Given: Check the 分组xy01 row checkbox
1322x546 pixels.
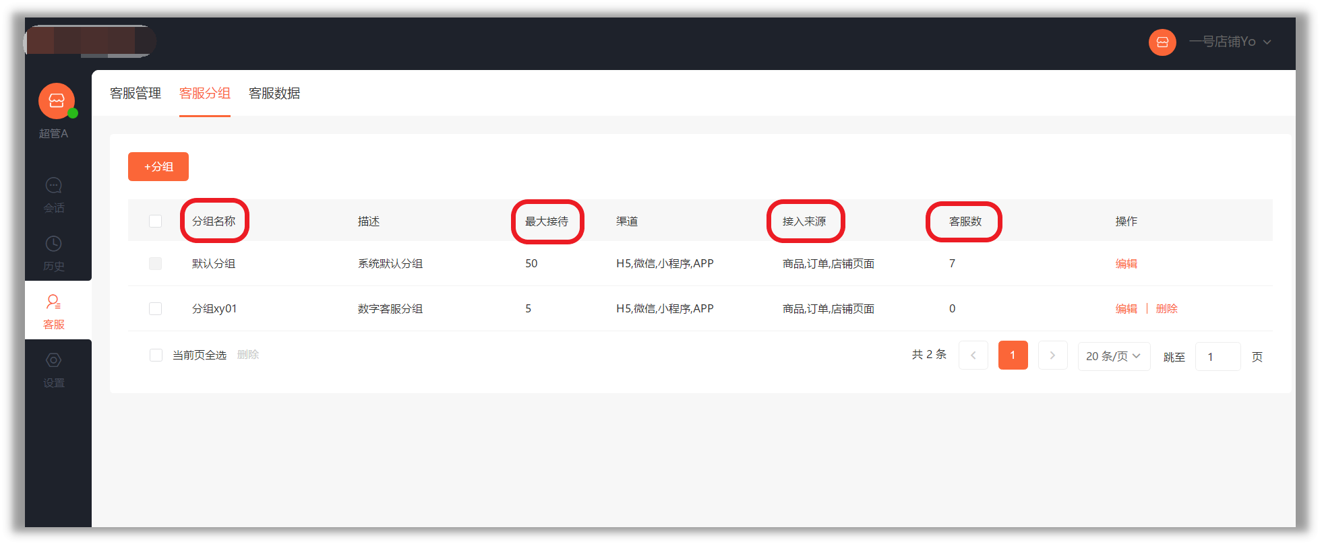Looking at the screenshot, I should pos(156,309).
